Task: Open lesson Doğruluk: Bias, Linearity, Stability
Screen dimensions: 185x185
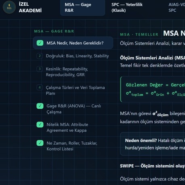Action: pyautogui.click(x=78, y=56)
